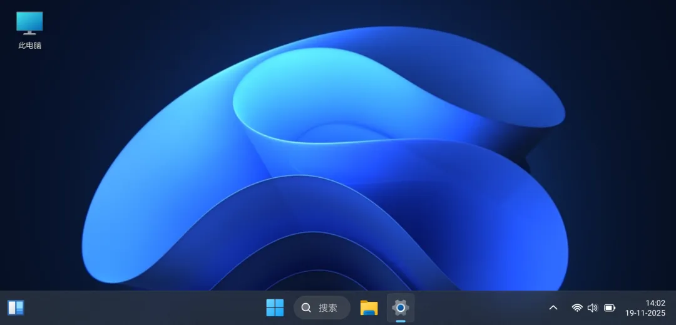Open the widgets panel on the taskbar

(x=16, y=307)
